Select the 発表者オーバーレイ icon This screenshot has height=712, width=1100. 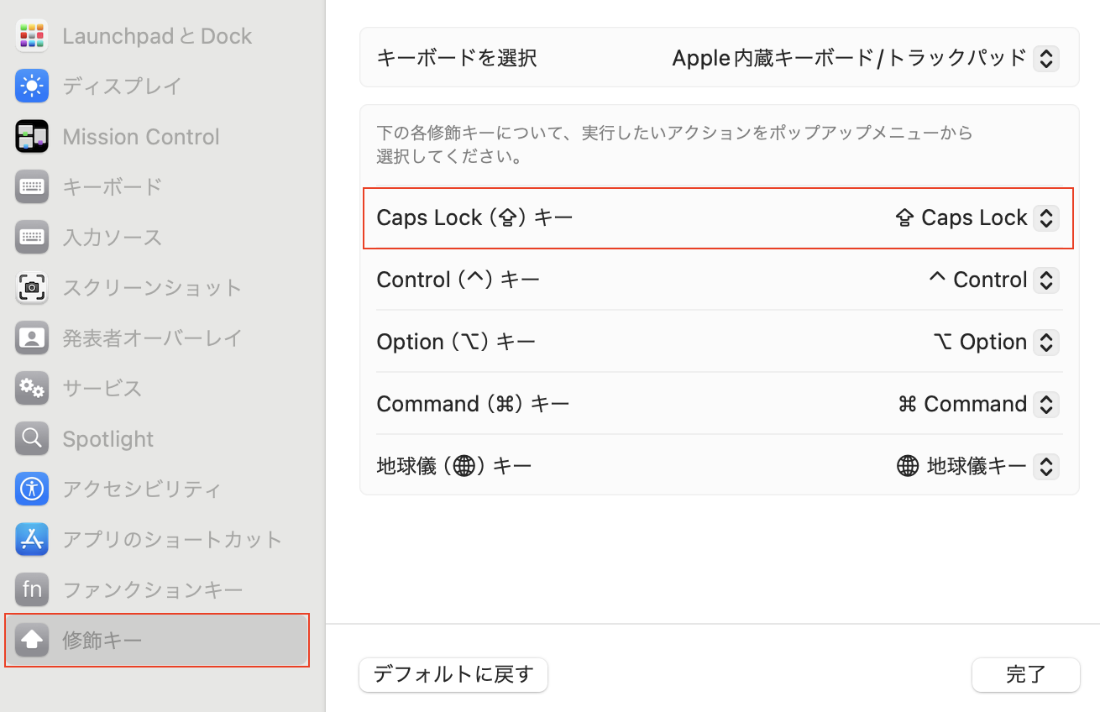32,338
